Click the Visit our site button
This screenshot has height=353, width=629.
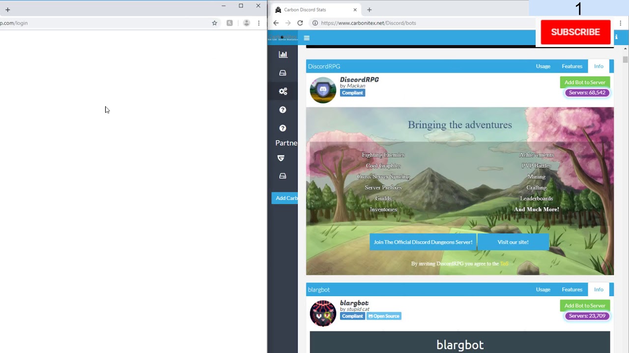point(513,242)
